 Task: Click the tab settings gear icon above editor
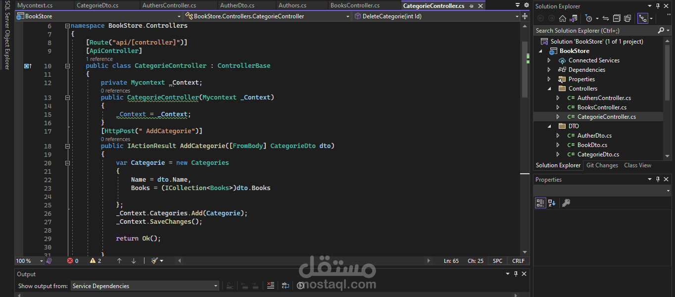(526, 5)
